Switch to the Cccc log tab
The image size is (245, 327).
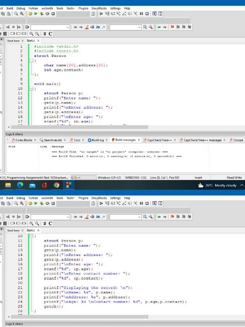click(77, 140)
